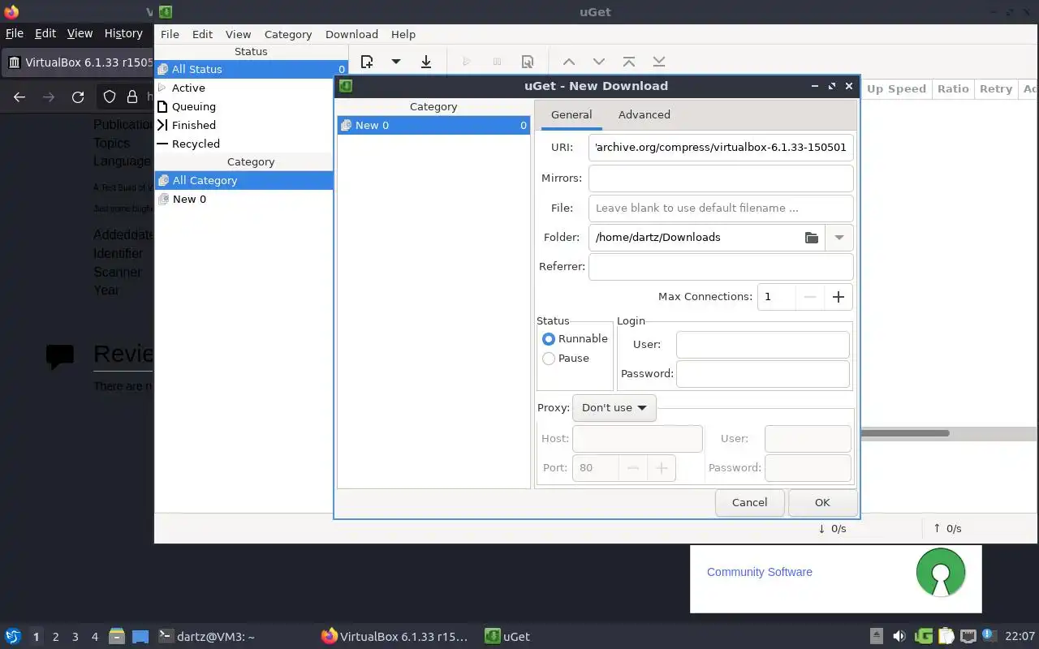Click the OK button
Viewport: 1039px width, 649px height.
pyautogui.click(x=822, y=502)
